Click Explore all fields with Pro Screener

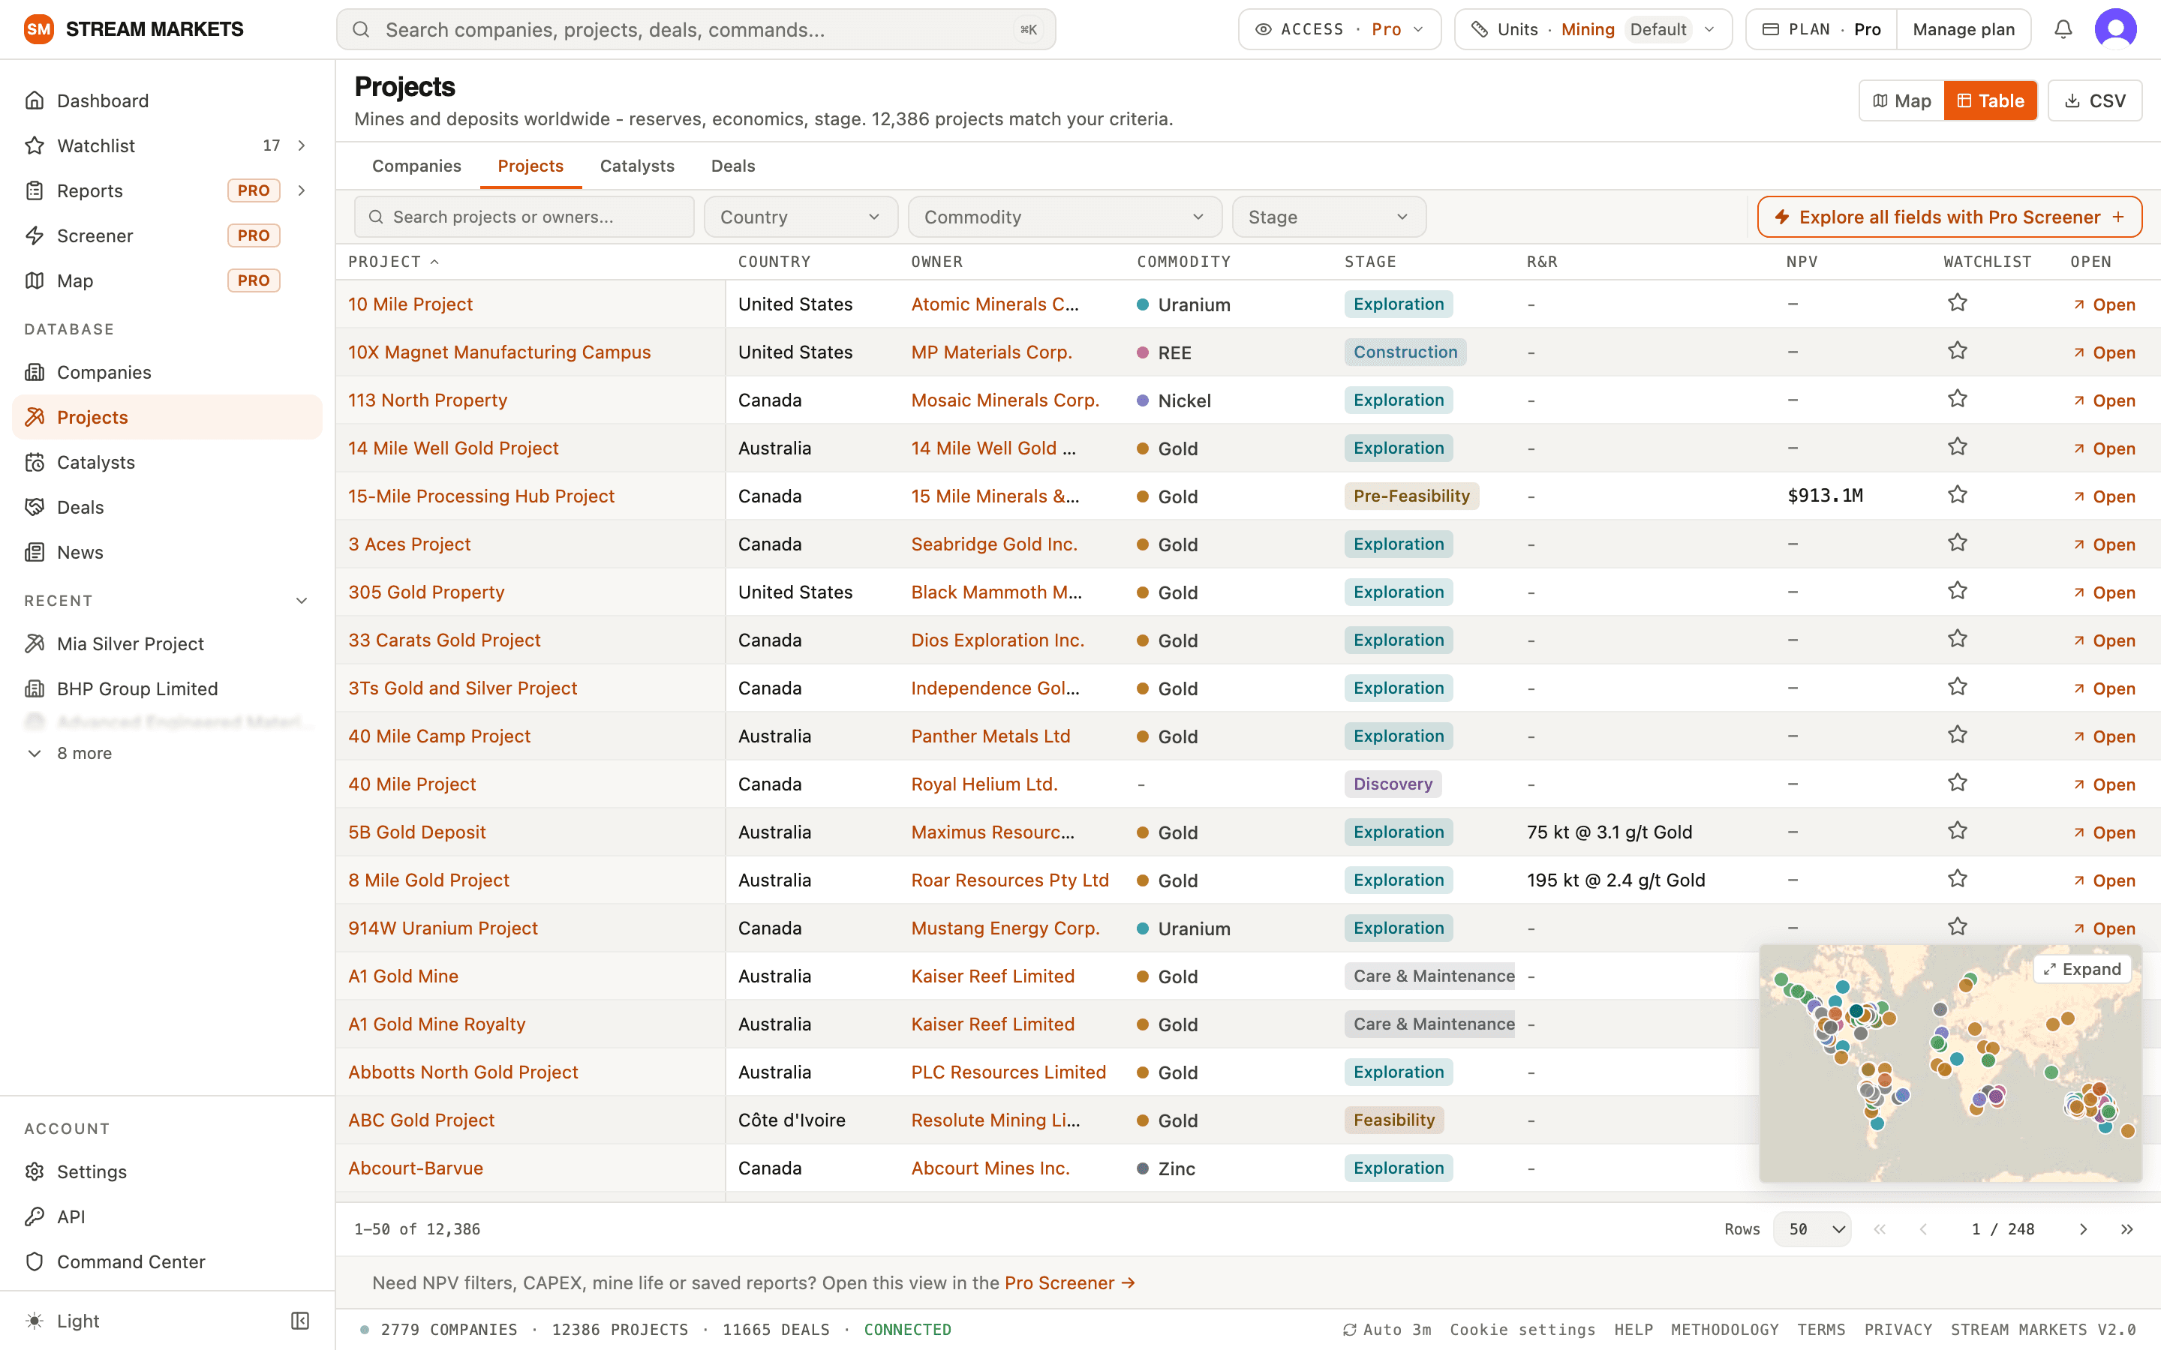(x=1949, y=217)
